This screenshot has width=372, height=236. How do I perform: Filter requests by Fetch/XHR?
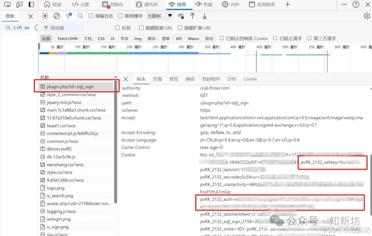(x=68, y=39)
